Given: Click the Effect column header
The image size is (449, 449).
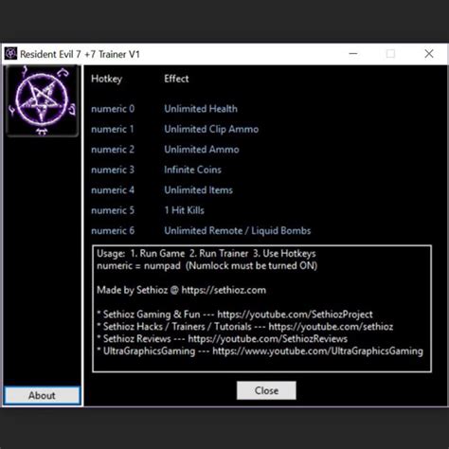Looking at the screenshot, I should coord(176,79).
